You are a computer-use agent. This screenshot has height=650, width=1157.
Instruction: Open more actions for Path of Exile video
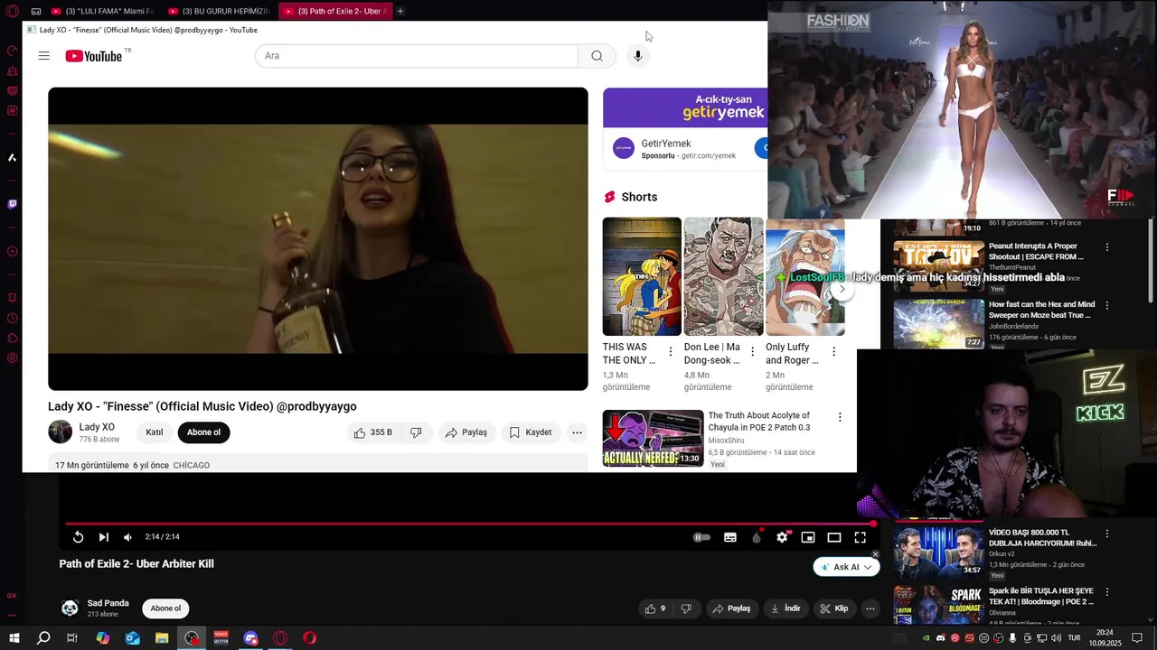[x=870, y=608]
